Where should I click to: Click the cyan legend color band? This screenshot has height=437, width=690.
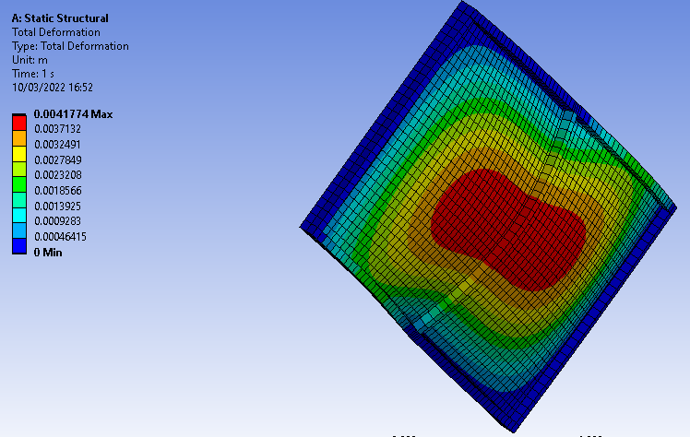pos(19,215)
